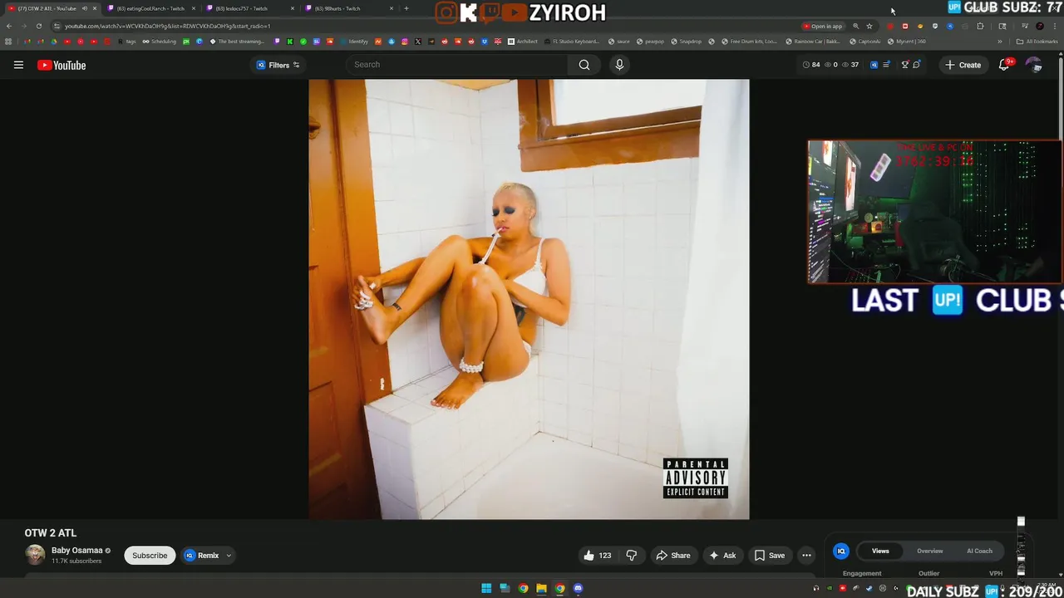Click the vidIQ logo in the panel
The height and width of the screenshot is (598, 1064).
[841, 551]
